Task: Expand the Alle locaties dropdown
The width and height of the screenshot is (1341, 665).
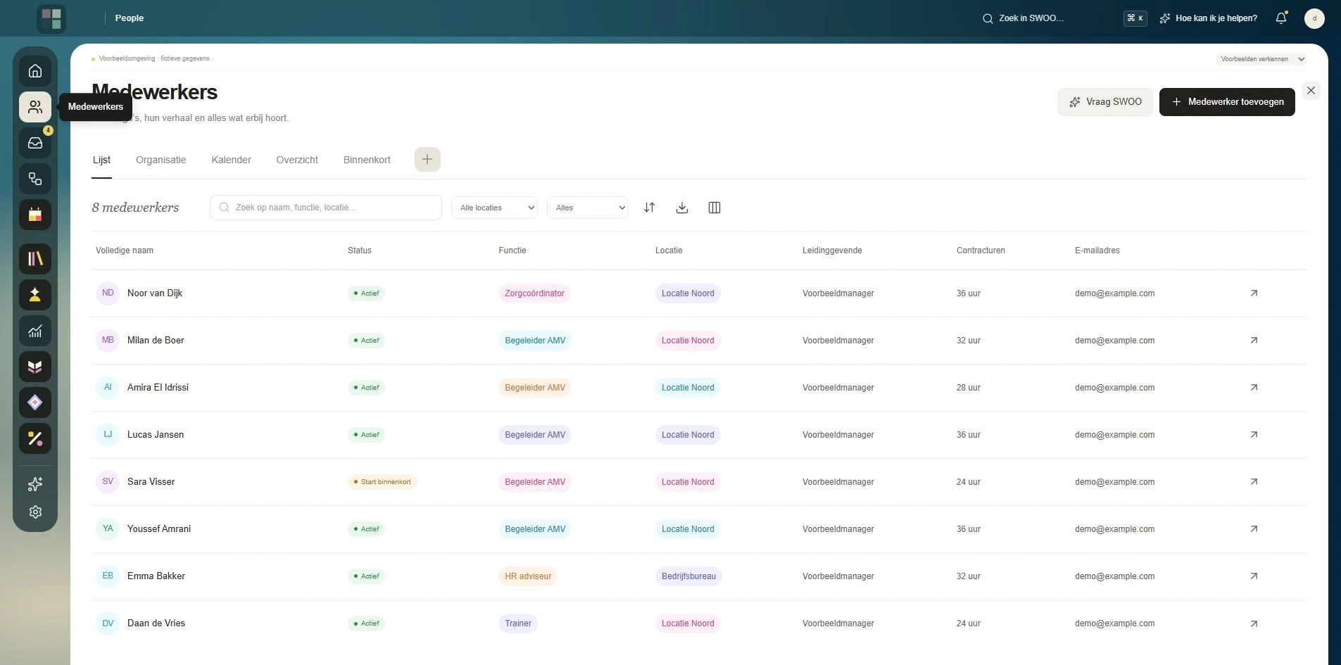Action: point(494,208)
